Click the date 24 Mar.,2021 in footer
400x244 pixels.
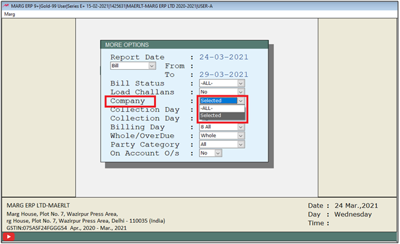(356, 206)
